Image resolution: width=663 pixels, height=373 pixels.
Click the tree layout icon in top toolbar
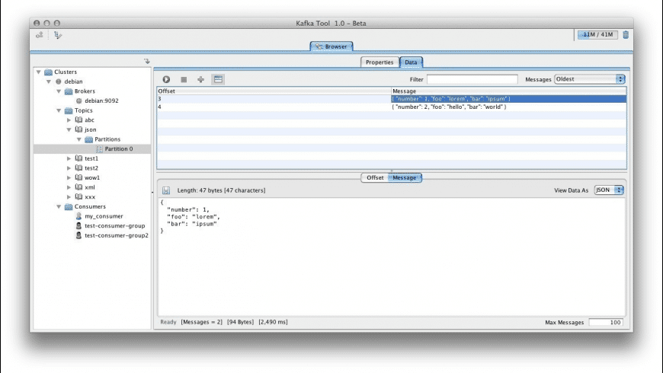[x=58, y=36]
